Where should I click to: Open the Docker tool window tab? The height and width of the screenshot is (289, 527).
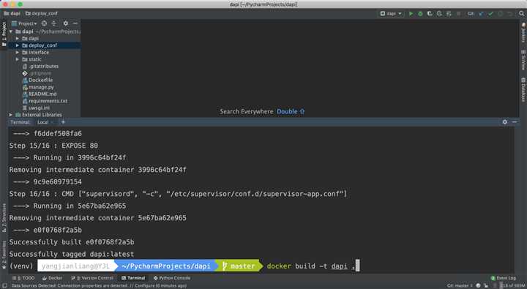click(52, 278)
